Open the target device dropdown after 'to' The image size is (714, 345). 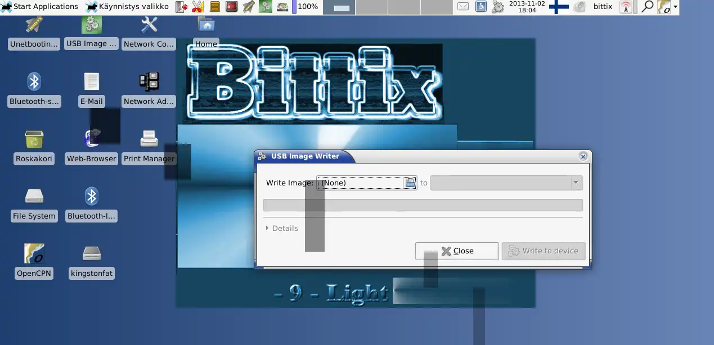(x=506, y=183)
